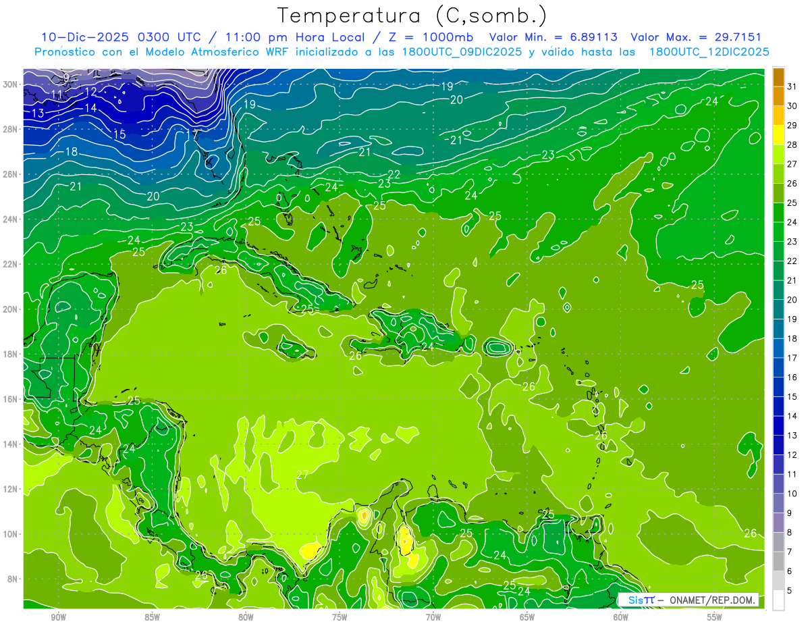Pick the gray legend swatch between 6 and 7

[x=778, y=561]
